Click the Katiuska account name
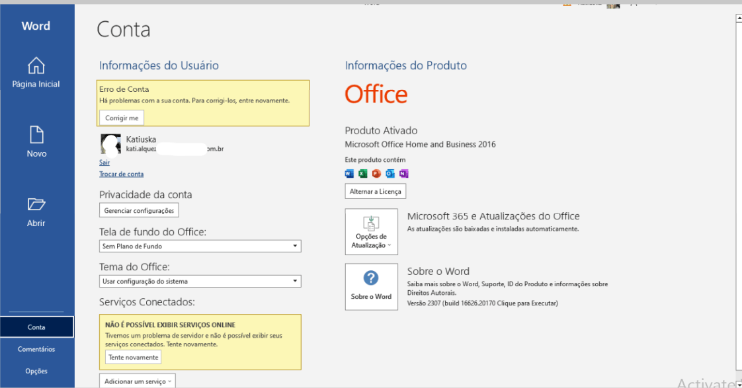The image size is (742, 388). point(141,139)
